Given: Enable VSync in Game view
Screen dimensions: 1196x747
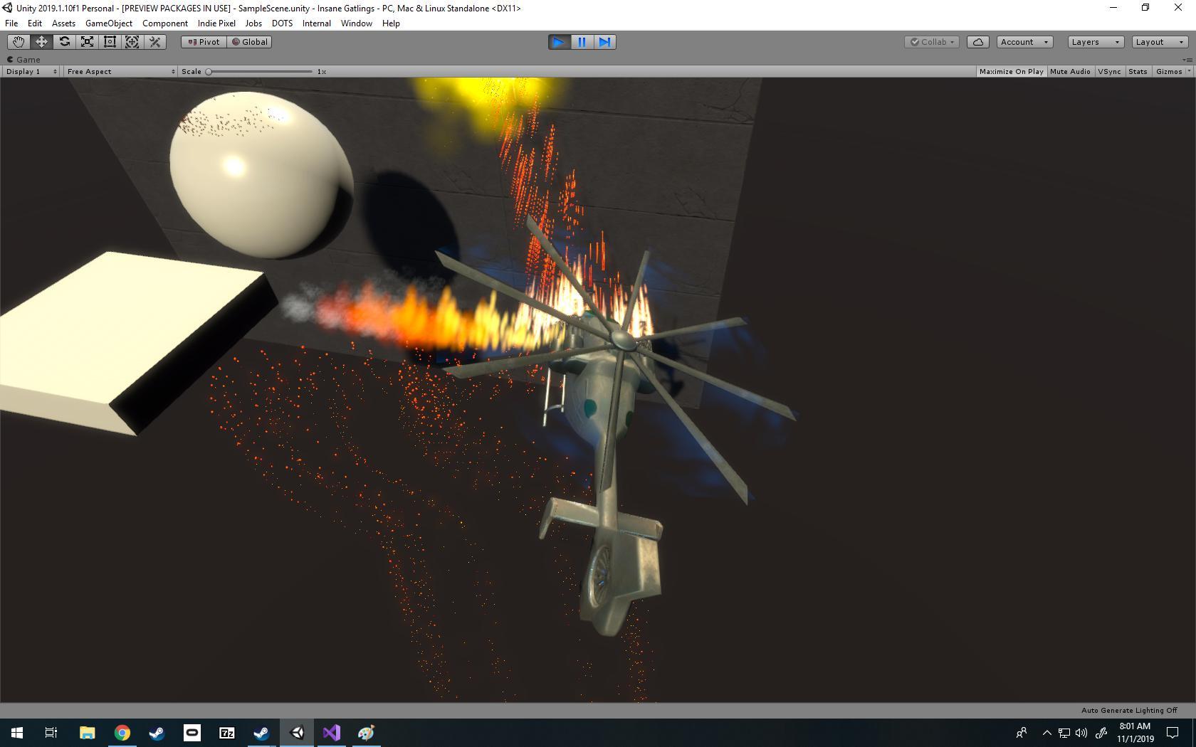Looking at the screenshot, I should (1109, 72).
